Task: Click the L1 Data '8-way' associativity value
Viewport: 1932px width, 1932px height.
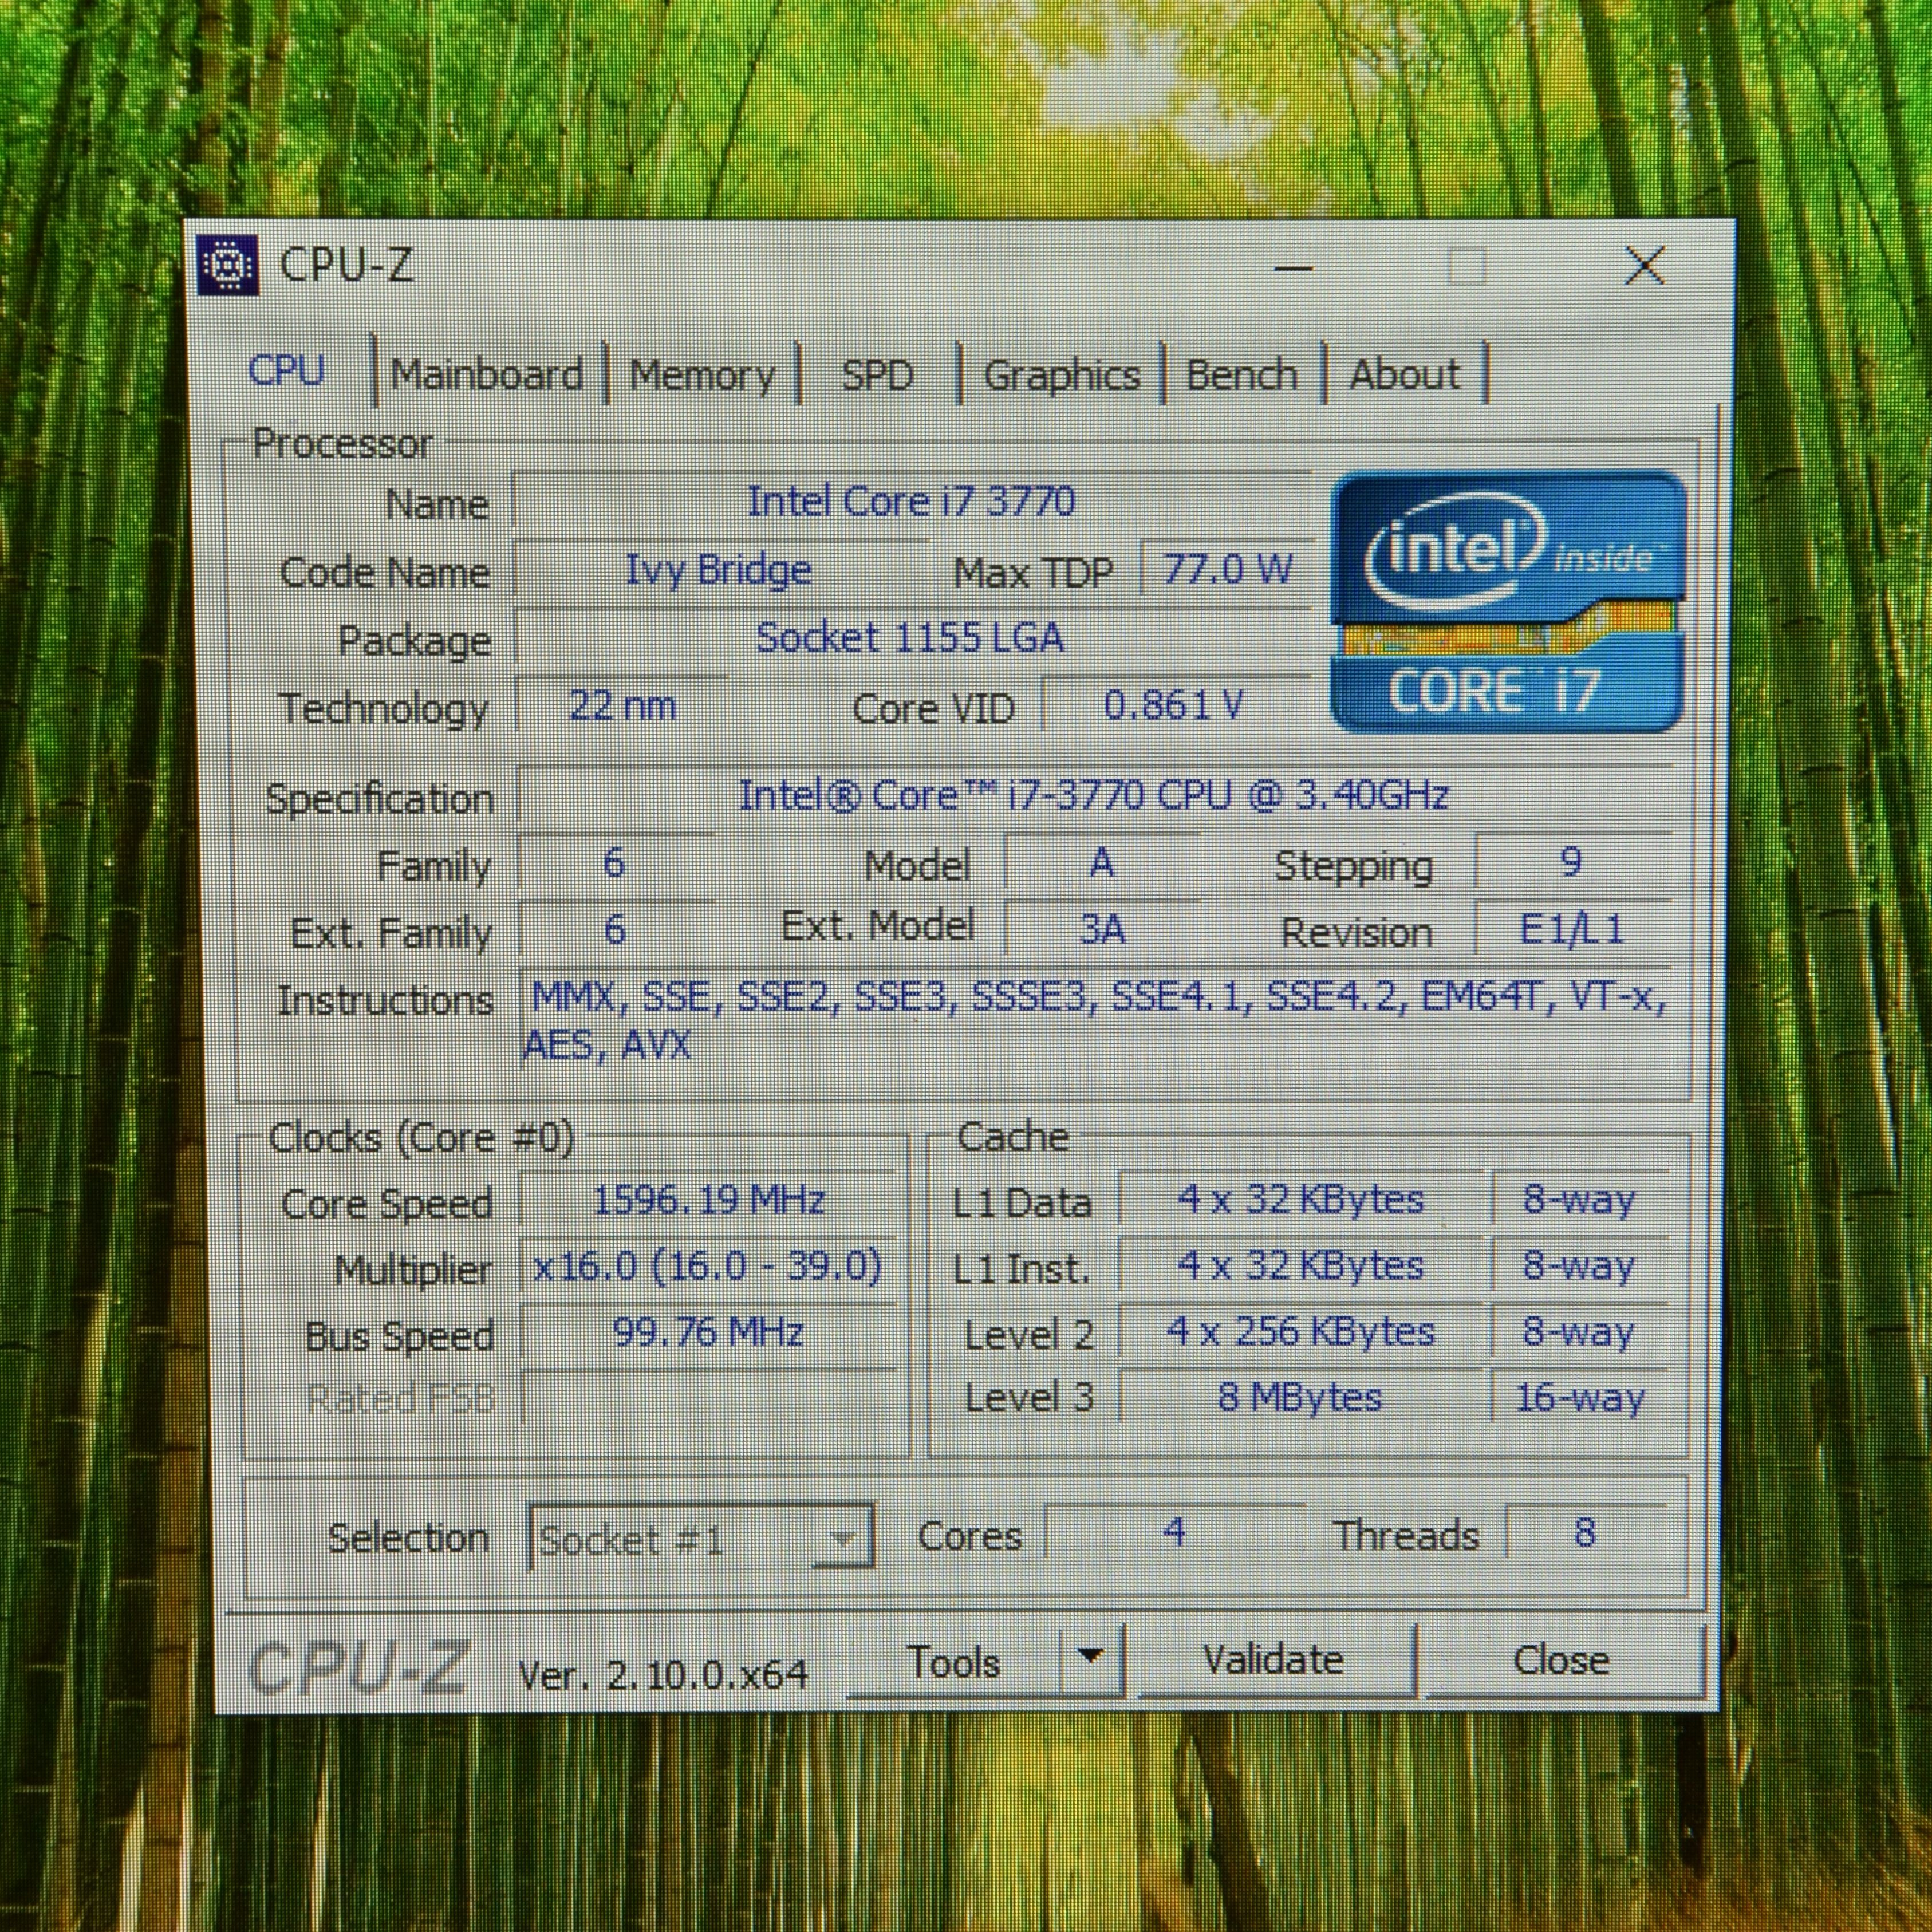Action: pyautogui.click(x=1579, y=1199)
